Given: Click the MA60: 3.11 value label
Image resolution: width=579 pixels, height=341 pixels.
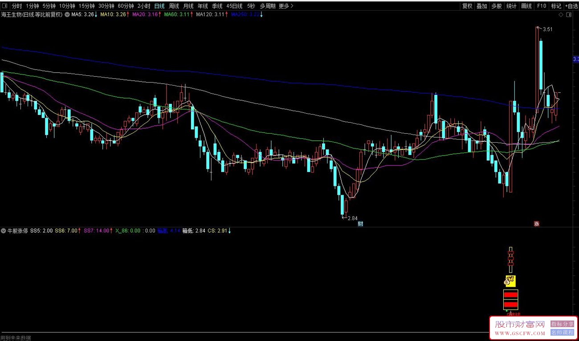Looking at the screenshot, I should point(177,15).
